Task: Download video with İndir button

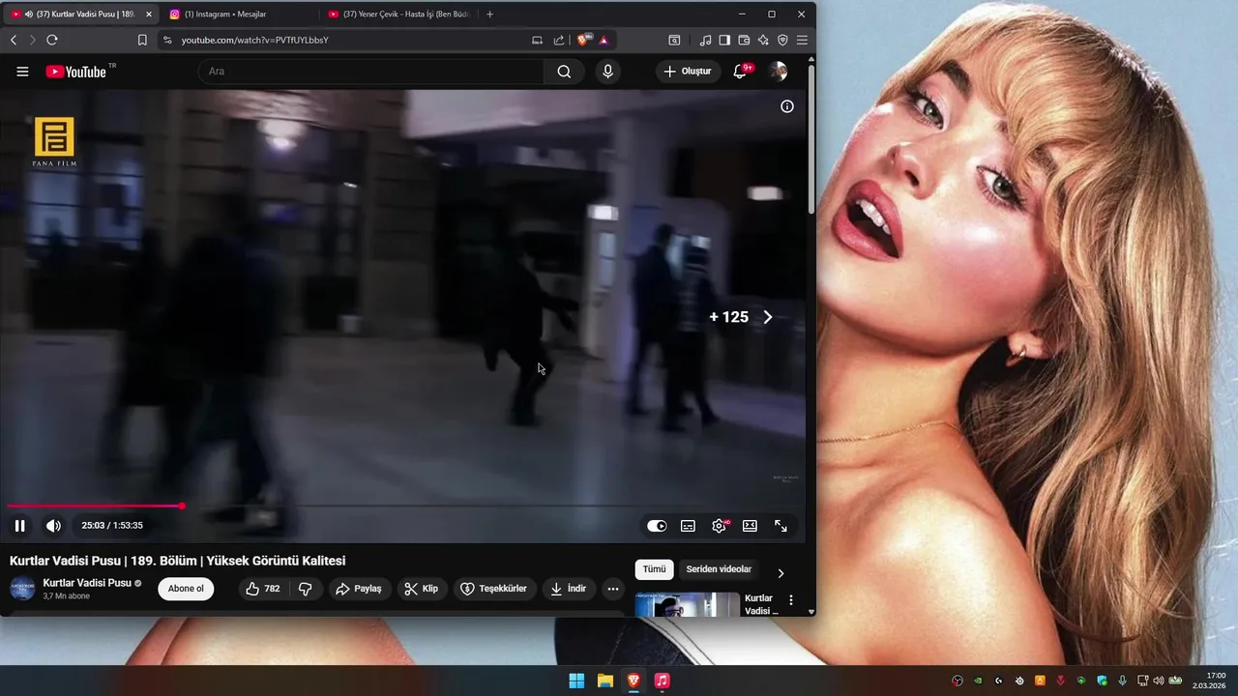Action: click(x=568, y=589)
